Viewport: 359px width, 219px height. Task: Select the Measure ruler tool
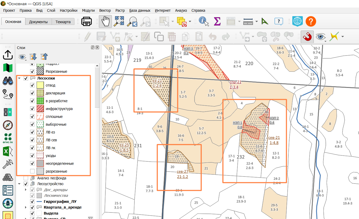click(x=248, y=22)
